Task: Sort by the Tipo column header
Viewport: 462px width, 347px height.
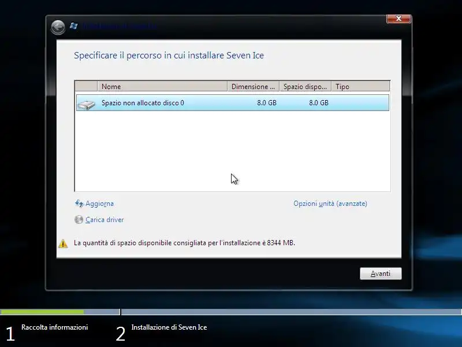Action: click(360, 86)
